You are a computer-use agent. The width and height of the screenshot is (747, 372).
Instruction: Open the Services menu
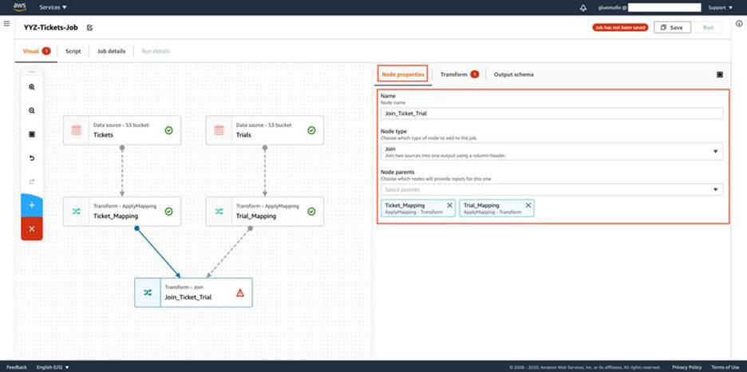click(x=53, y=8)
